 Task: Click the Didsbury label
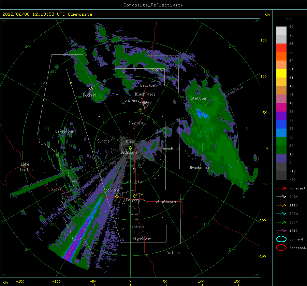point(129,152)
